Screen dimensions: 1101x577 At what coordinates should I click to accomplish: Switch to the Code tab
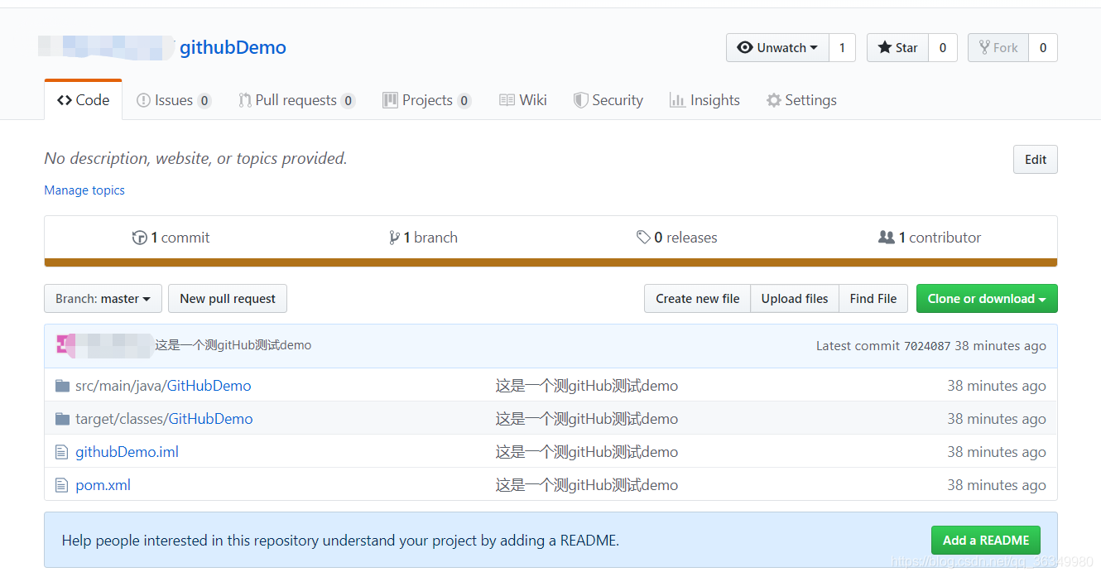point(83,100)
